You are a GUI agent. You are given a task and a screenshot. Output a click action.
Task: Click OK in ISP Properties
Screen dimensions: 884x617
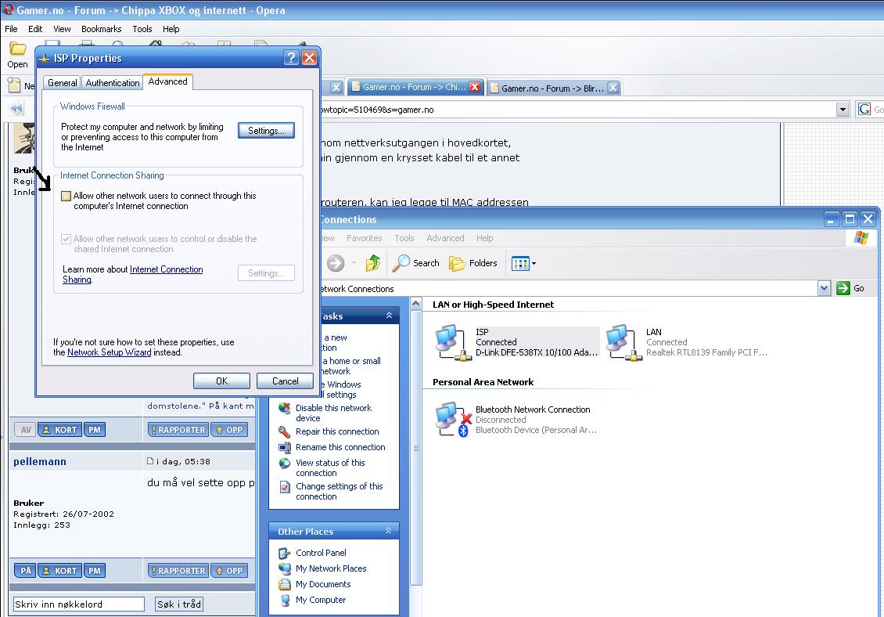[x=221, y=381]
